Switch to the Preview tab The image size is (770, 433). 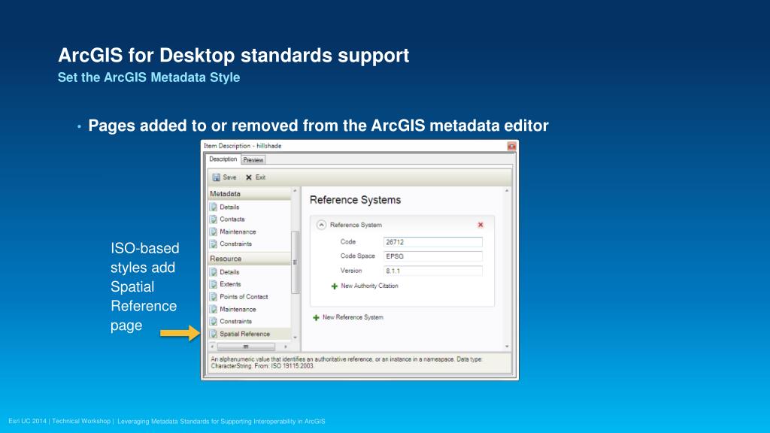pos(253,160)
